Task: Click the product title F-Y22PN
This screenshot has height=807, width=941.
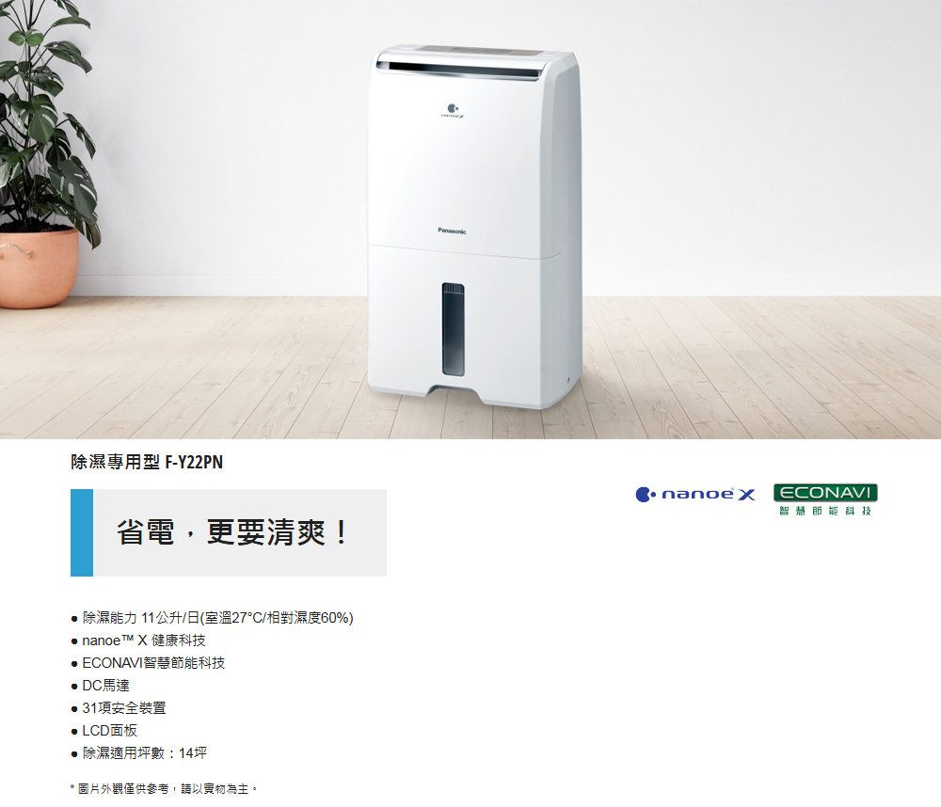Action: (147, 462)
